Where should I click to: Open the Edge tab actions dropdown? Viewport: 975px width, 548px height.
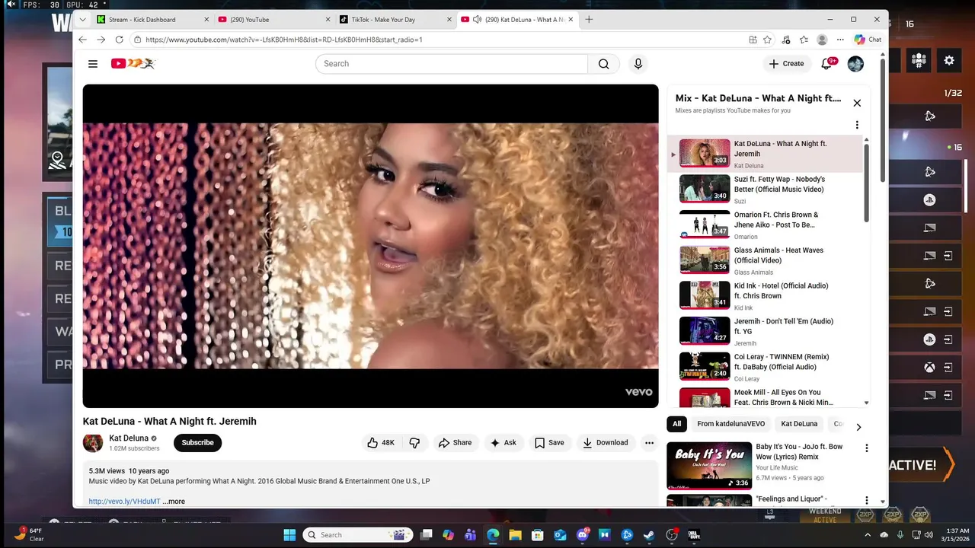(82, 20)
